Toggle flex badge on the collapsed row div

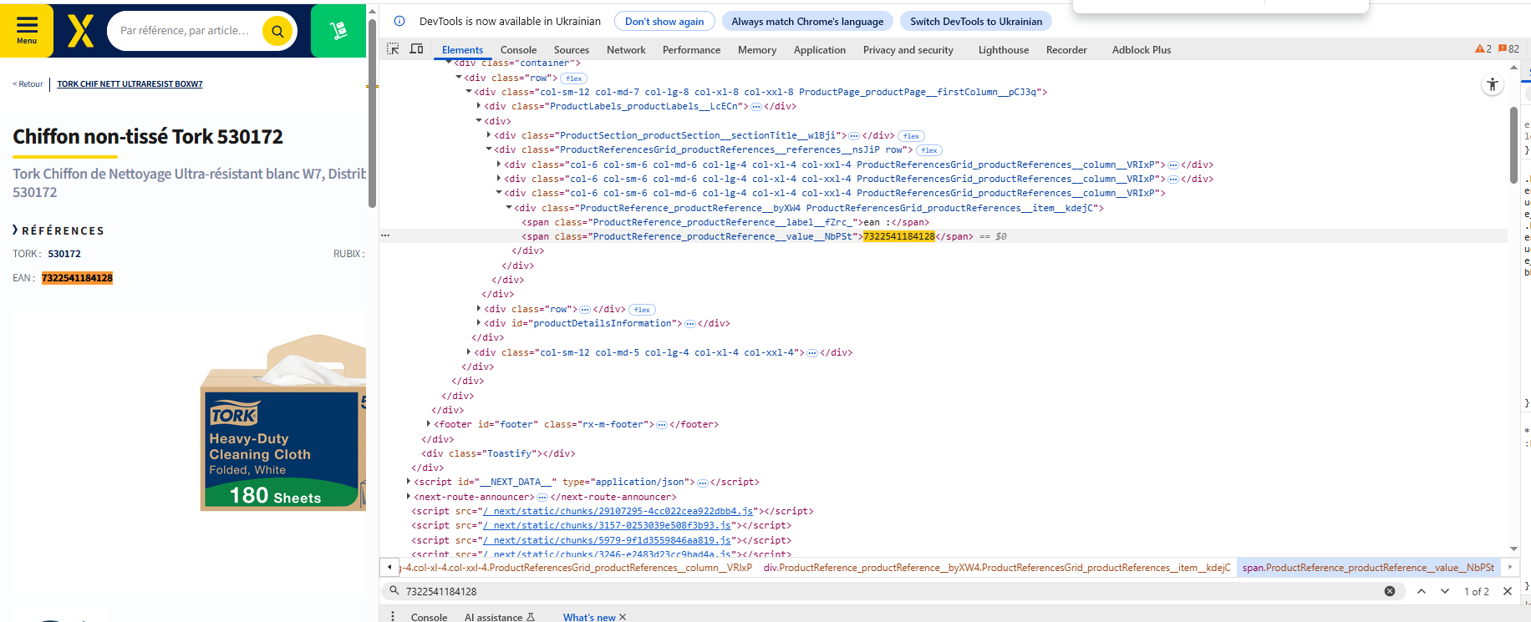(x=642, y=310)
